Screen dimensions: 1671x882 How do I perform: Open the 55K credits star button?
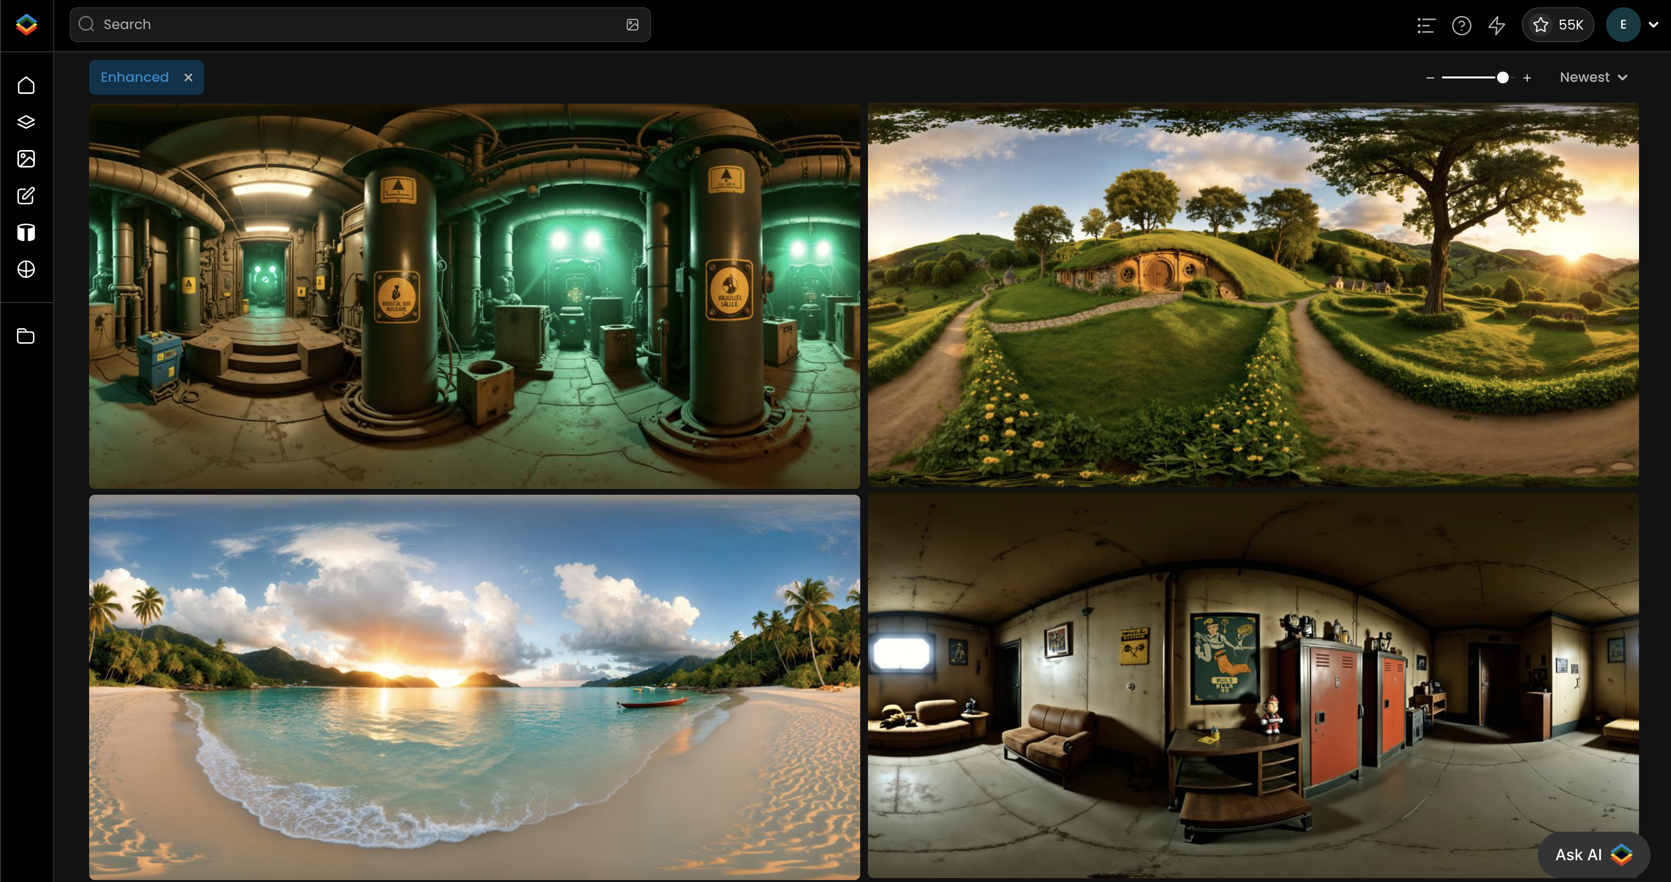pyautogui.click(x=1558, y=25)
